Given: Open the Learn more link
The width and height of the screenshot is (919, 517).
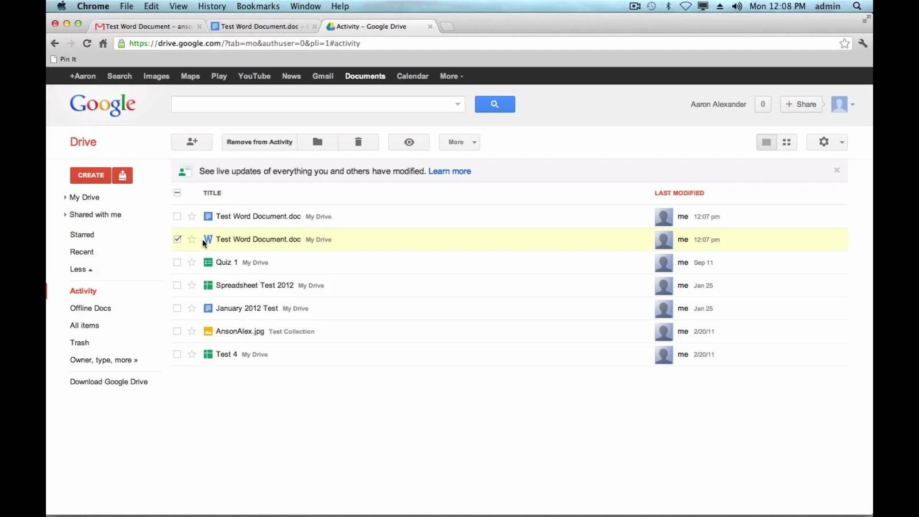Looking at the screenshot, I should (450, 171).
